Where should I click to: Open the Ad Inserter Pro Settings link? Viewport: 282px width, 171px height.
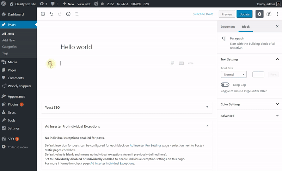146,145
